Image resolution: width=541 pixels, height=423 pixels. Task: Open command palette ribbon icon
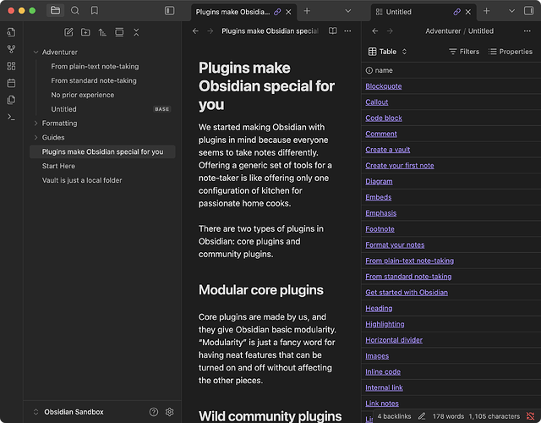pyautogui.click(x=11, y=117)
